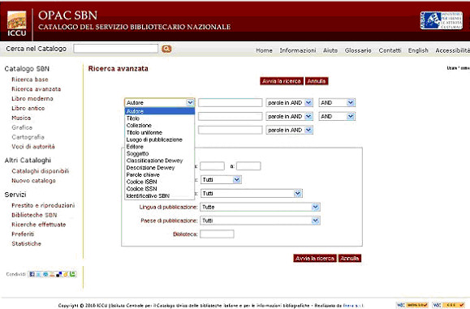Open second row 'parole in AND' dropdown
The height and width of the screenshot is (309, 470).
pos(290,117)
